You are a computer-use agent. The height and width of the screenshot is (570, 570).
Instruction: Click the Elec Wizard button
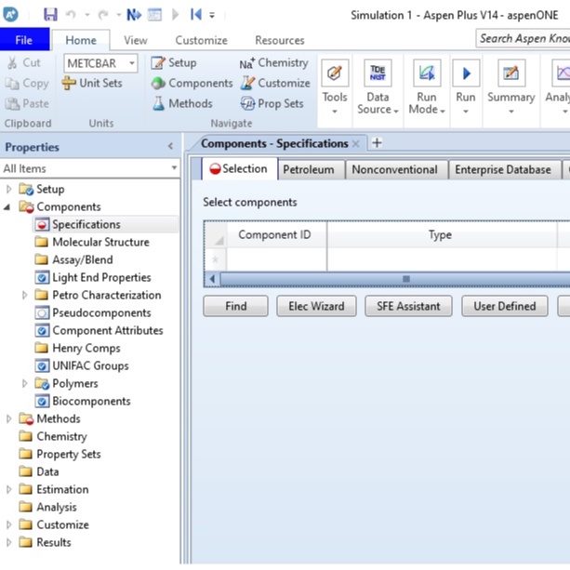point(316,306)
